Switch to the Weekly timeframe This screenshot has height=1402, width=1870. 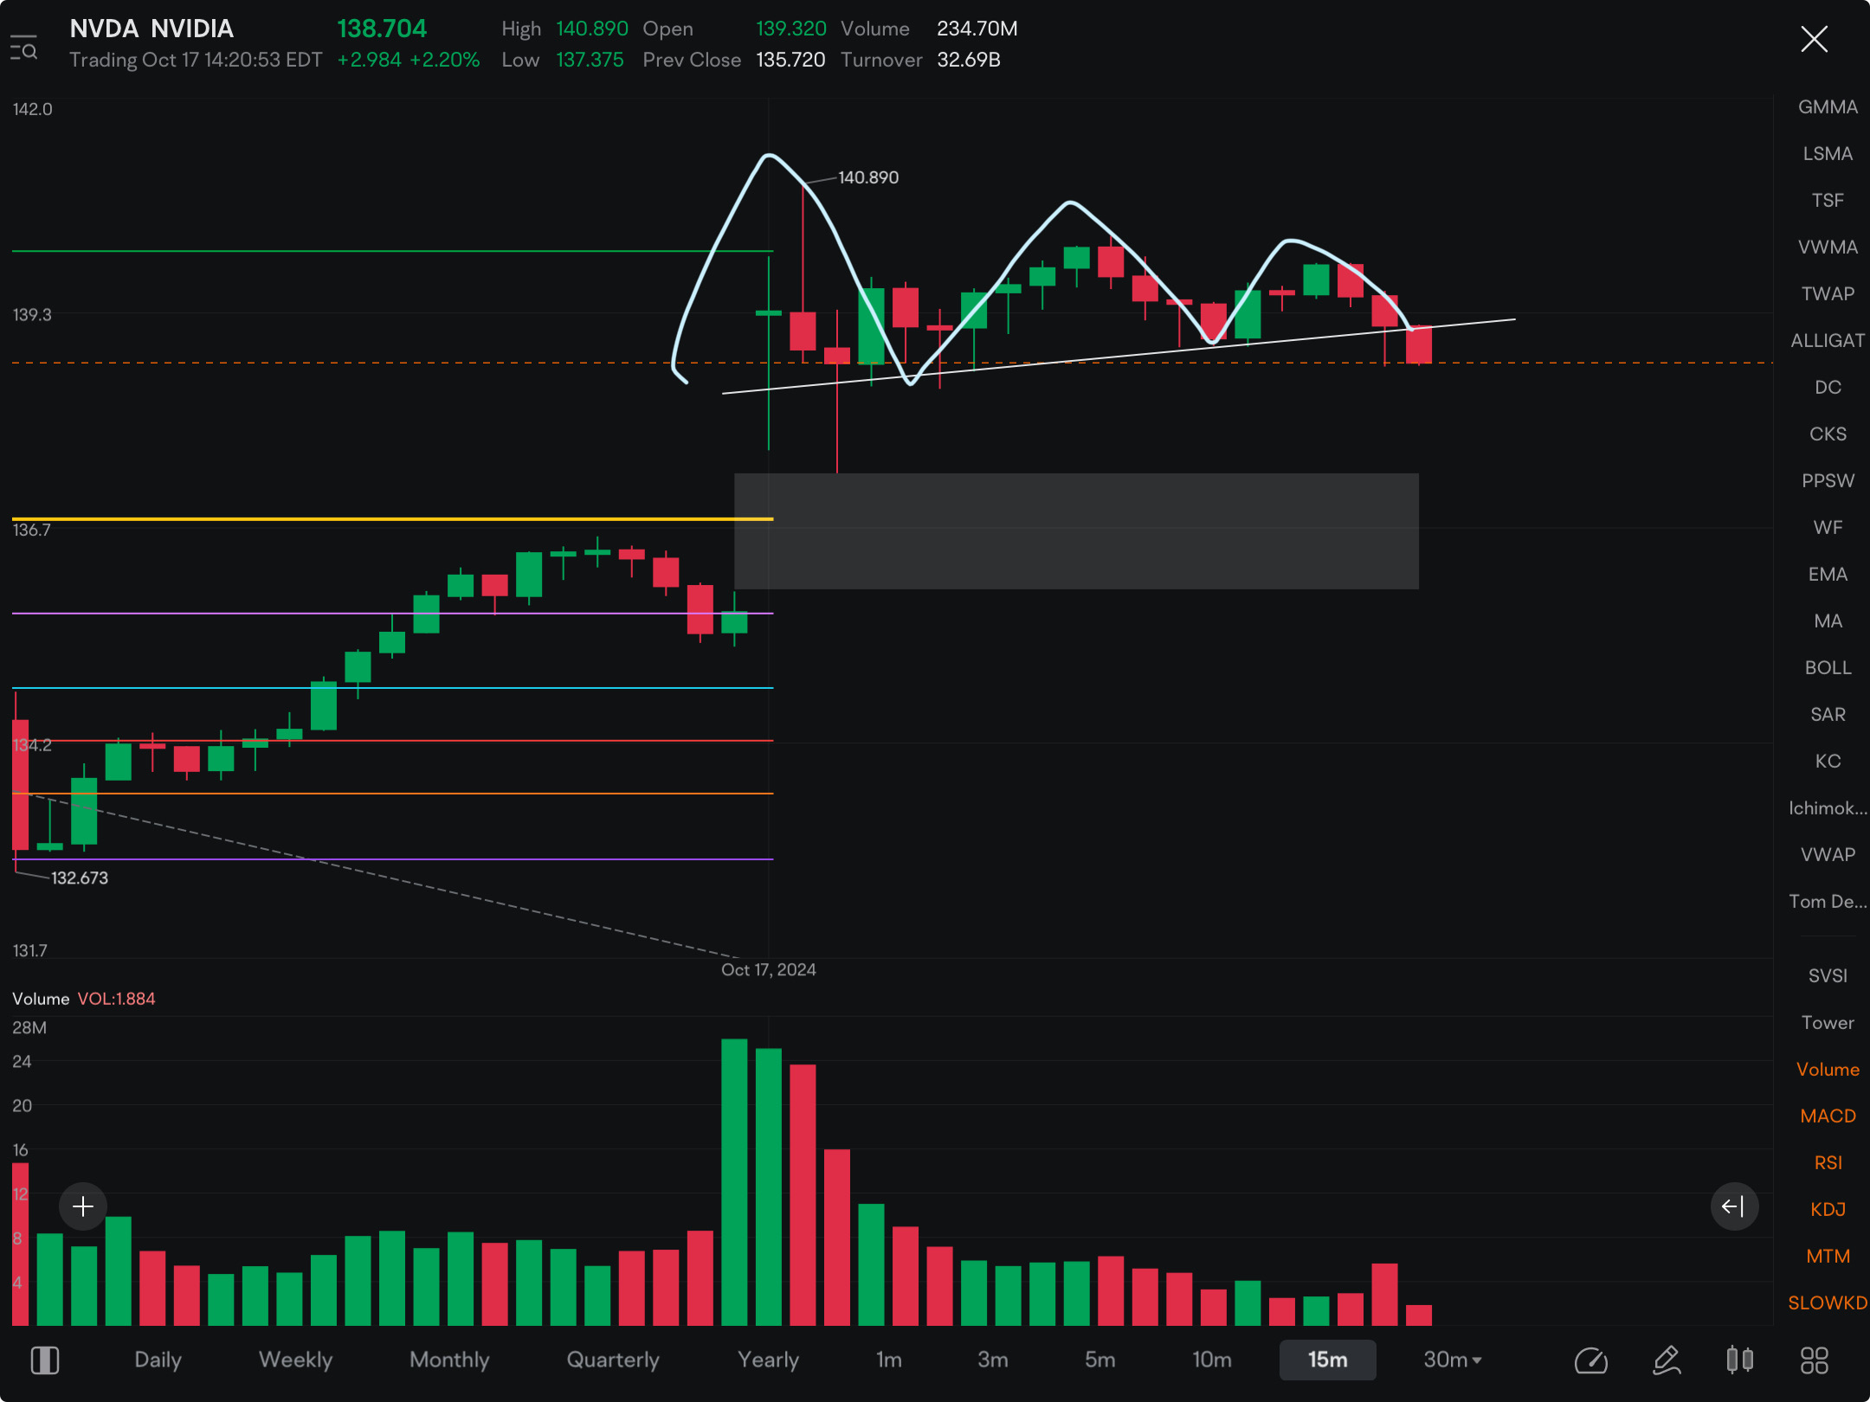[x=295, y=1360]
